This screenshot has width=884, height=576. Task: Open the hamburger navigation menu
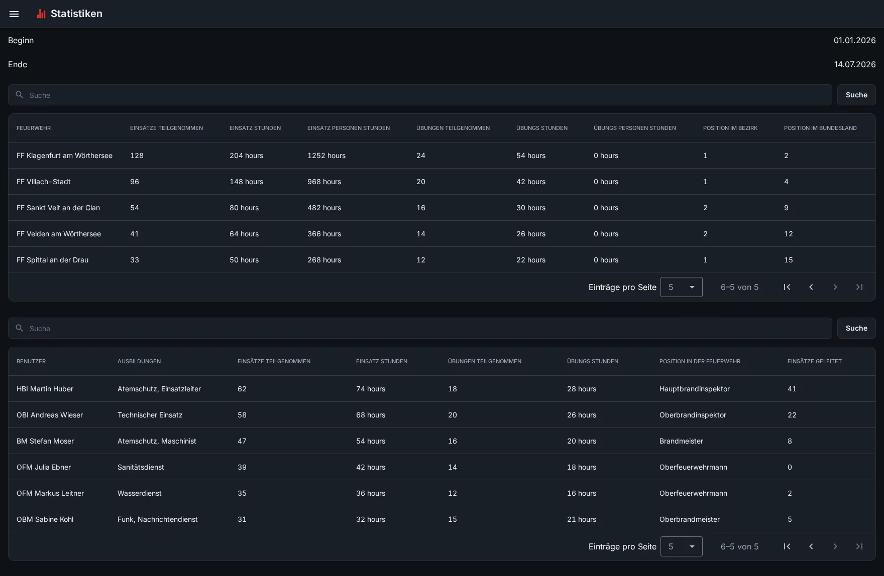pyautogui.click(x=14, y=14)
